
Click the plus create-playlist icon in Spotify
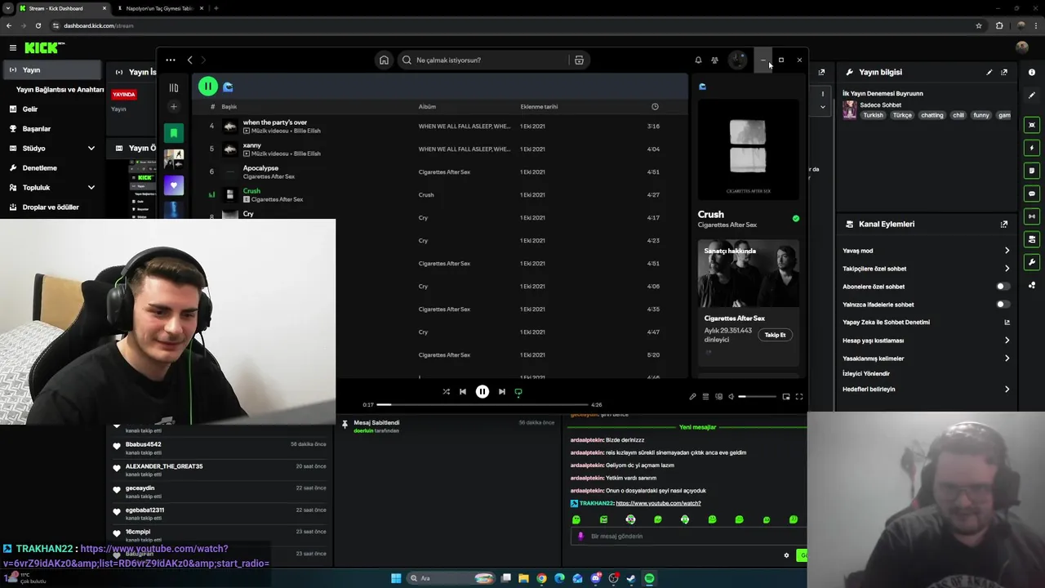click(x=173, y=107)
